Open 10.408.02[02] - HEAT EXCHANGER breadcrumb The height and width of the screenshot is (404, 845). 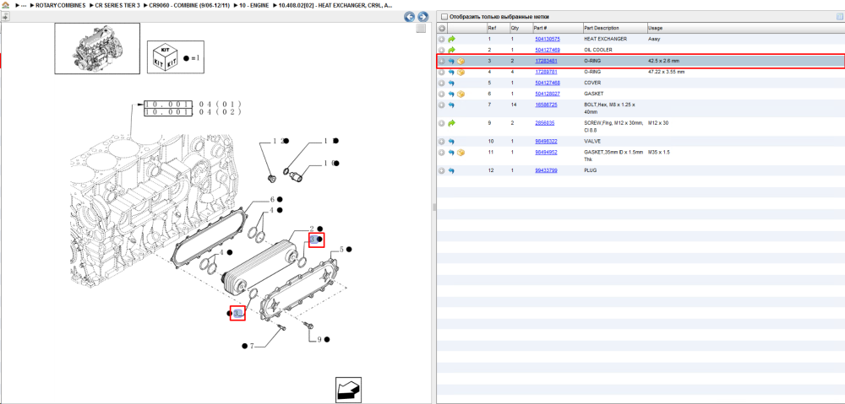[x=335, y=5]
